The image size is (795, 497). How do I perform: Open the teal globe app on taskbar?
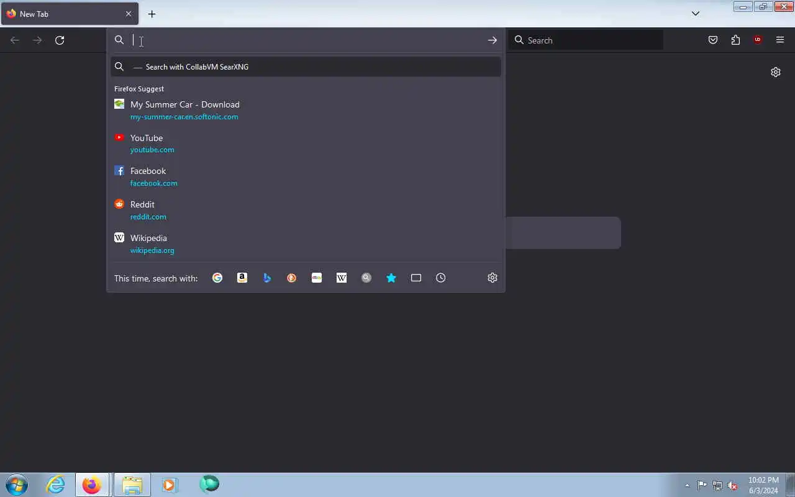(x=209, y=484)
